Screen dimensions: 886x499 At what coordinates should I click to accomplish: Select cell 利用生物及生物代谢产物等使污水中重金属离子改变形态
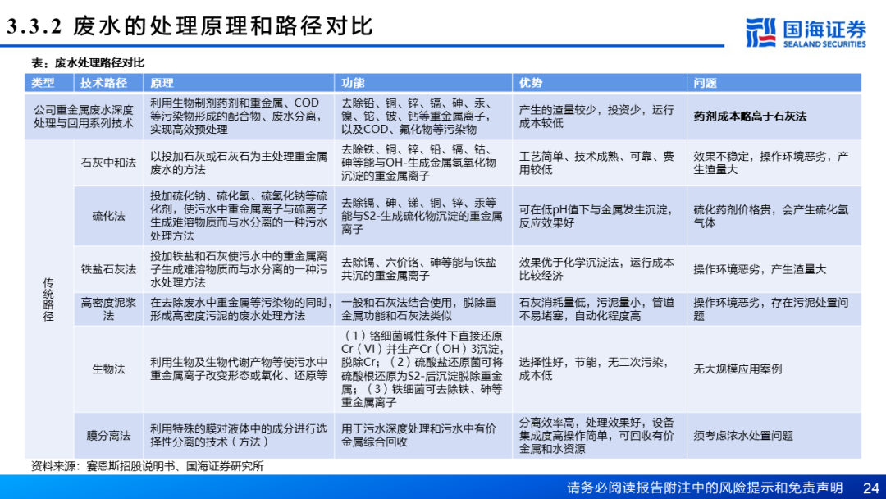tap(239, 369)
